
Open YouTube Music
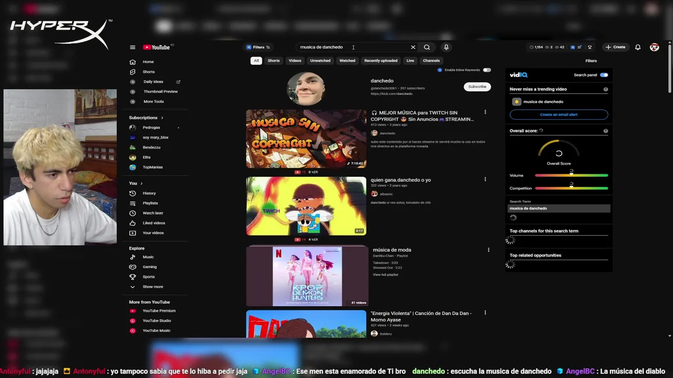(156, 331)
